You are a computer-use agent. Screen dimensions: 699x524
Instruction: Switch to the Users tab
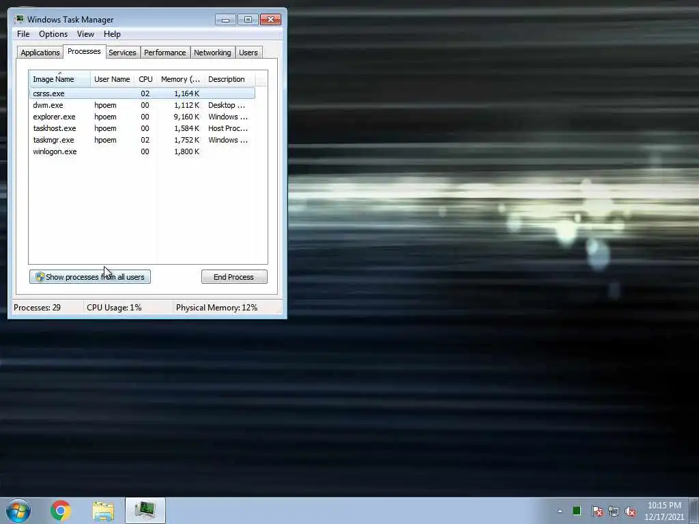(x=248, y=53)
